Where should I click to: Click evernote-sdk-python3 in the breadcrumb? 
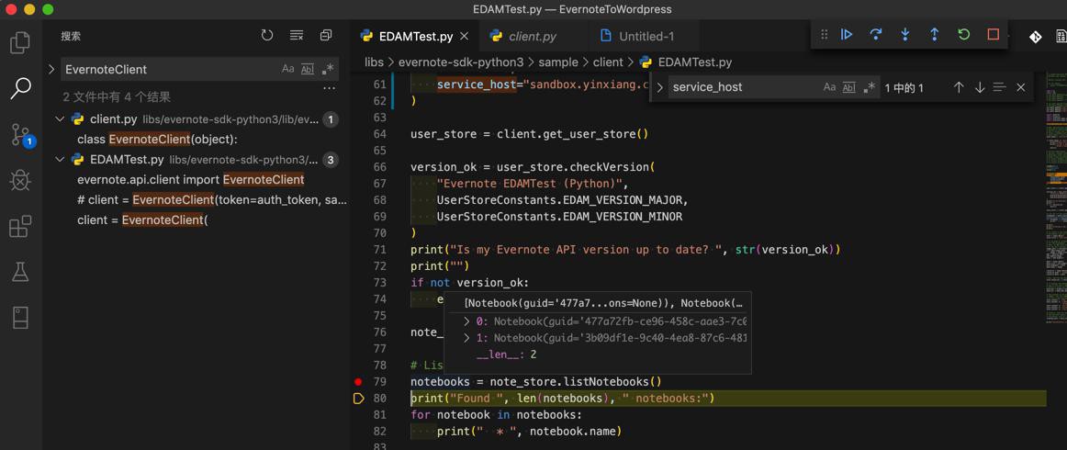(x=461, y=62)
